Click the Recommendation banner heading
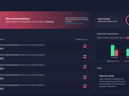The image size is (129, 96). (x=18, y=19)
